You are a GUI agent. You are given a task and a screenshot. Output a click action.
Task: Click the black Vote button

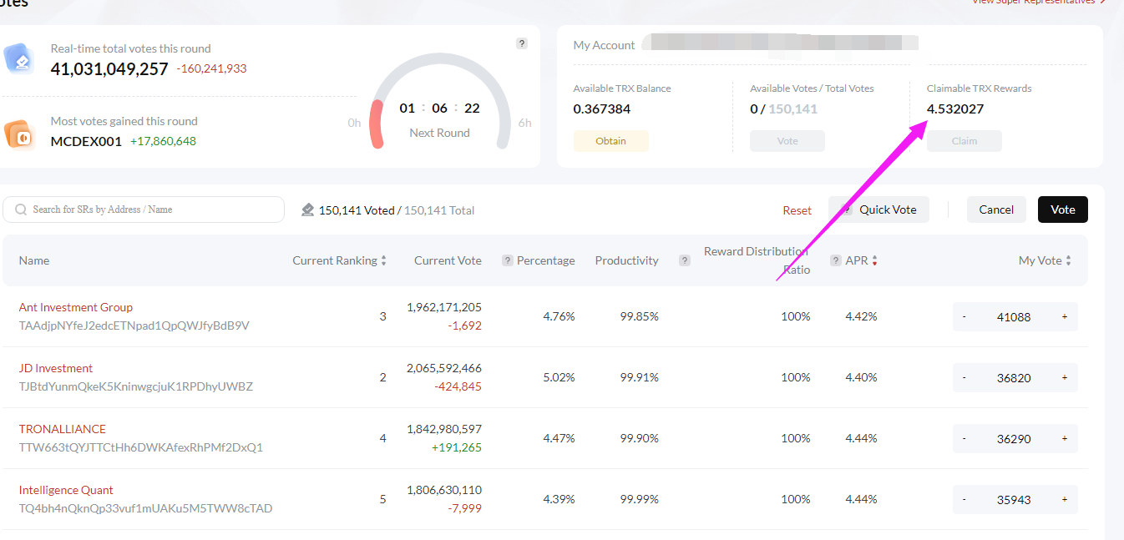coord(1063,209)
